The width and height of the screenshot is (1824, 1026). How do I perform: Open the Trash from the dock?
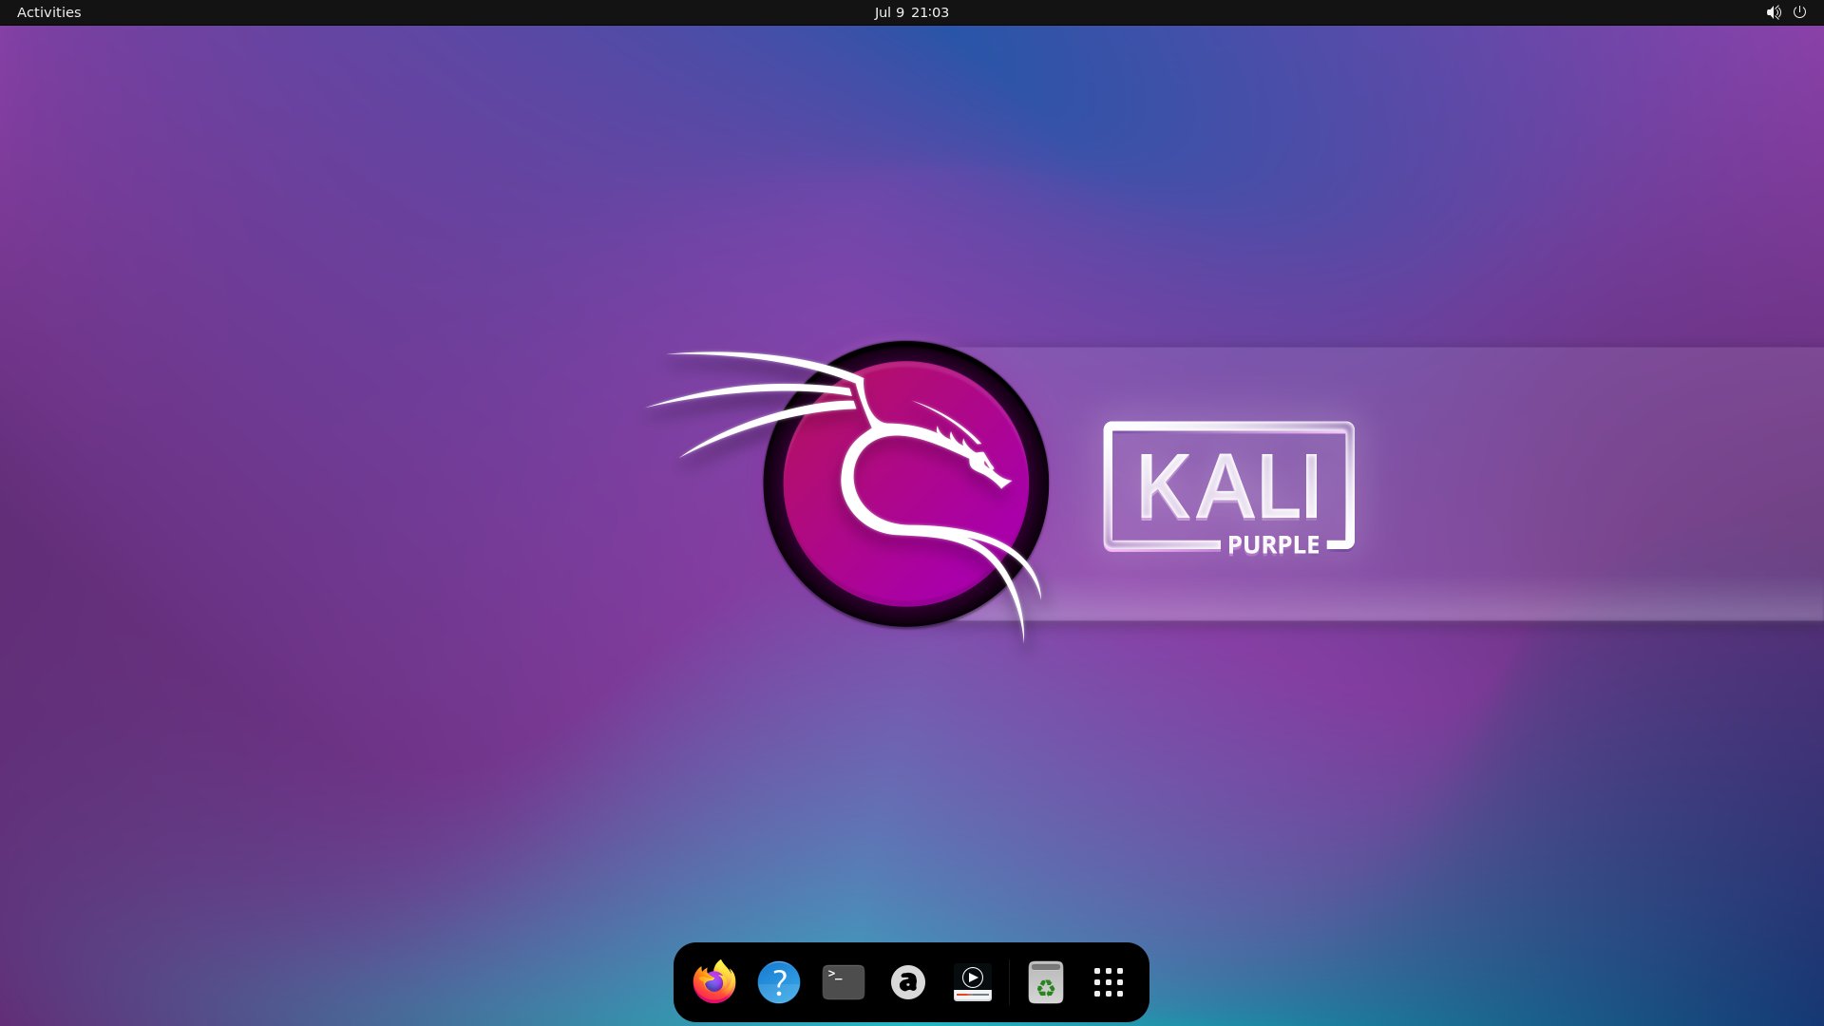pos(1045,982)
